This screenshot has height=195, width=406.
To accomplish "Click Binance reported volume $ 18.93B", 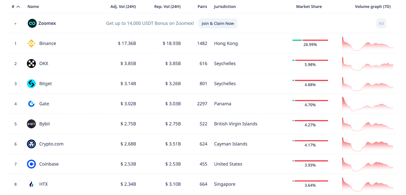I will (172, 44).
